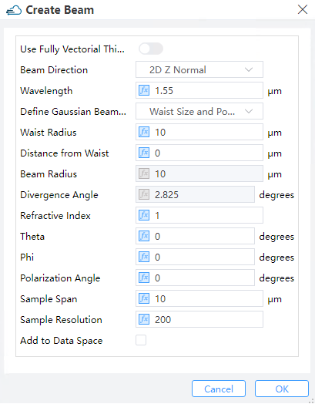Click the fx icon beside Wavelength
The height and width of the screenshot is (404, 315).
144,90
